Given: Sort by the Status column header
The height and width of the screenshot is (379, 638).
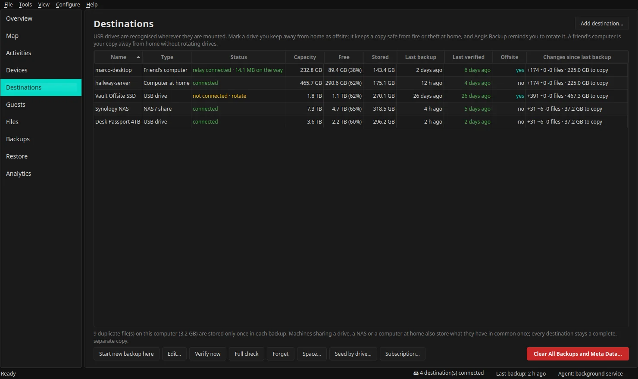Looking at the screenshot, I should click(238, 57).
